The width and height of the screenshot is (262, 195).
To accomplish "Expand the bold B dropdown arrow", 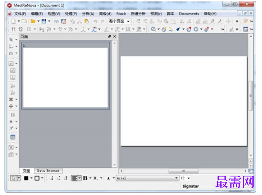I will (x=90, y=178).
